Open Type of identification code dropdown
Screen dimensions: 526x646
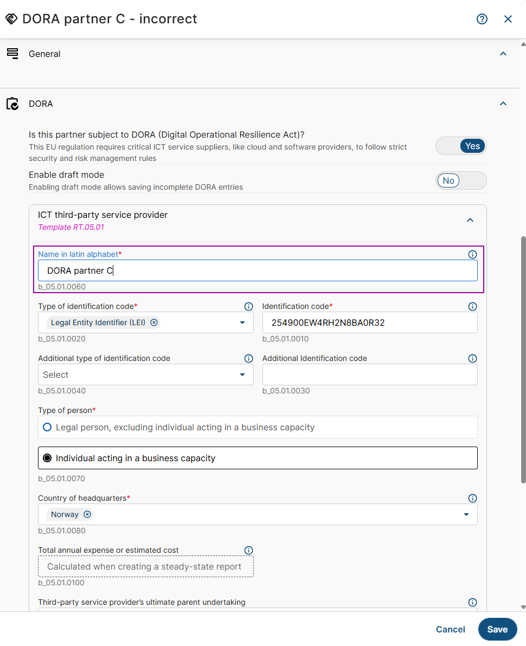pos(242,322)
